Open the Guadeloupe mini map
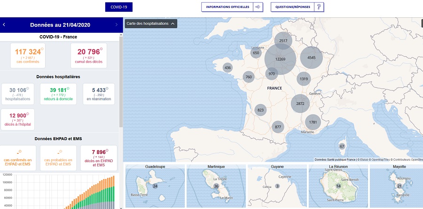423x209 pixels. pos(155,186)
